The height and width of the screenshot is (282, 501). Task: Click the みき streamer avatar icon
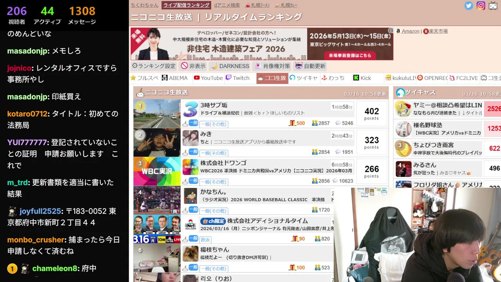coord(190,138)
